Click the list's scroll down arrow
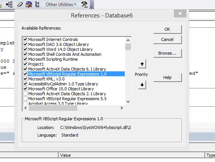This screenshot has width=215, height=162. (x=128, y=102)
